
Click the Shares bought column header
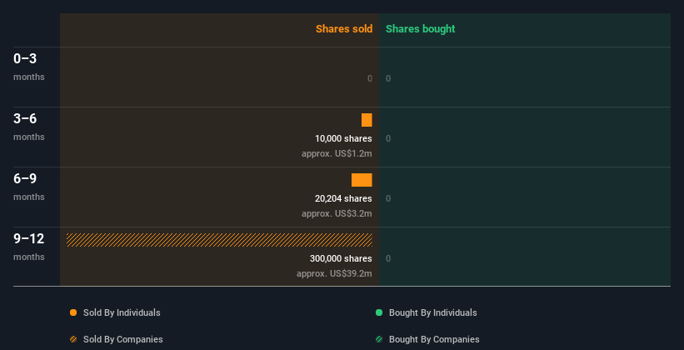[x=420, y=29]
